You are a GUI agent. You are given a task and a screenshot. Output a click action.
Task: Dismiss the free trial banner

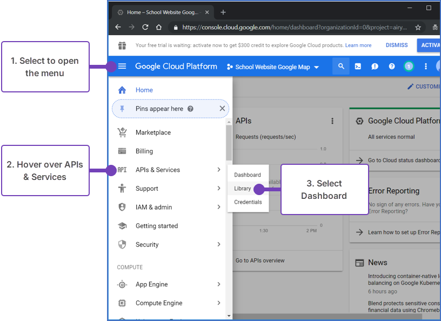pos(396,45)
